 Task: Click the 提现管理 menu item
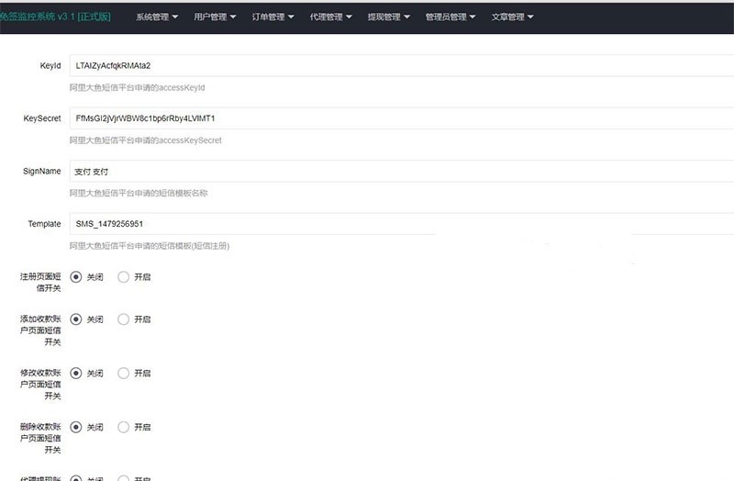tap(388, 17)
